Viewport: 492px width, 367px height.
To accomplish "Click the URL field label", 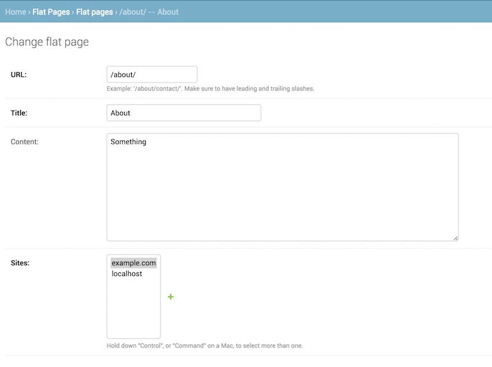I will (x=19, y=74).
